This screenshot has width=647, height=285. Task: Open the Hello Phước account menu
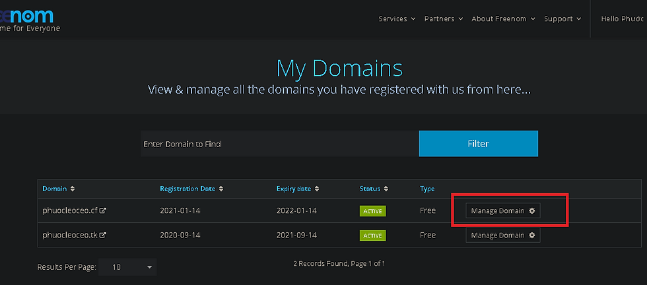coord(623,19)
